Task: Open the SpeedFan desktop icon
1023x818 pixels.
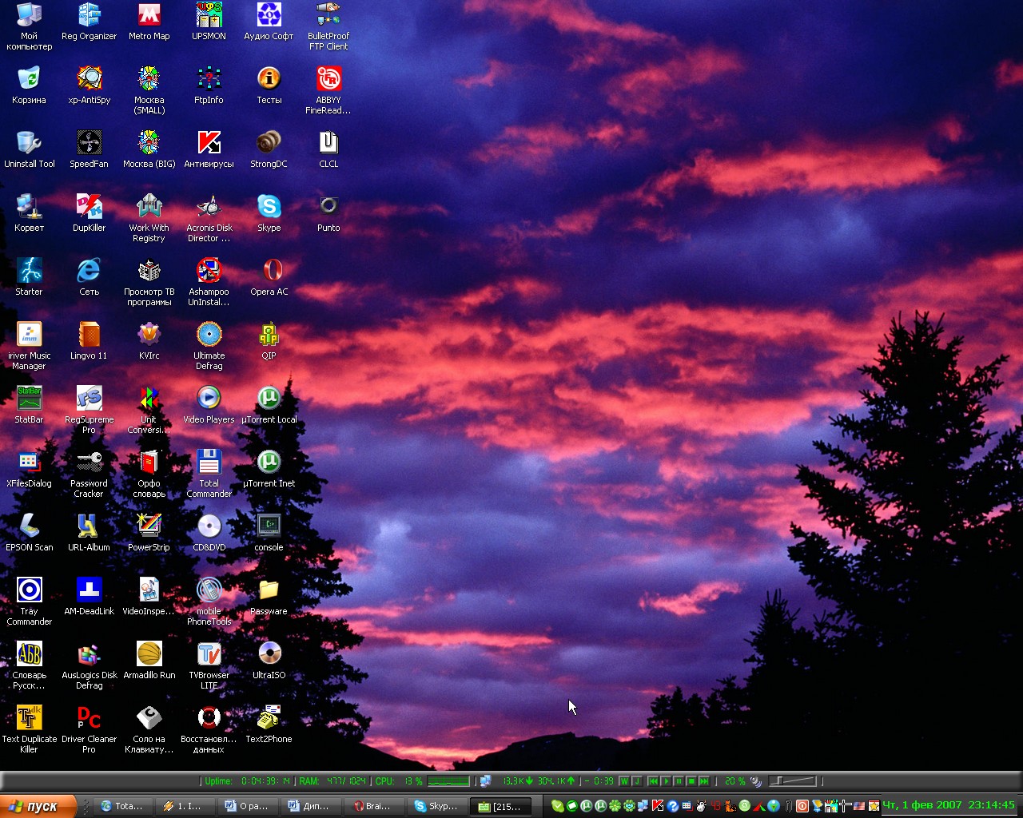Action: 89,144
